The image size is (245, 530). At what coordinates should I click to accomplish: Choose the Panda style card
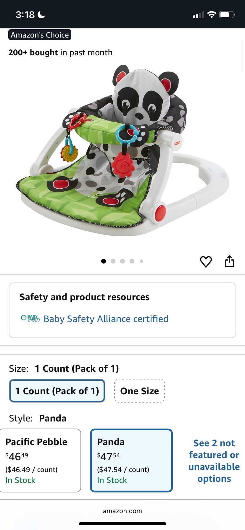click(x=131, y=460)
